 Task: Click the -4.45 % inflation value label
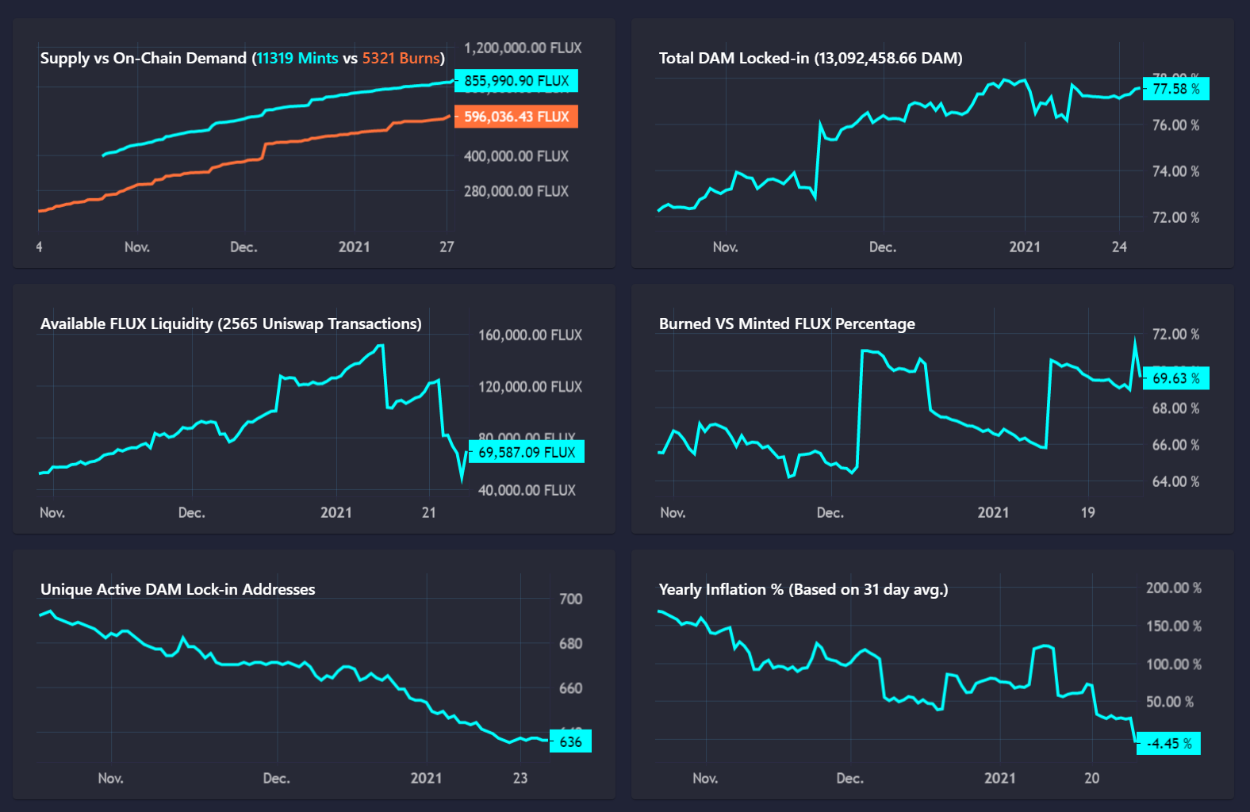[x=1169, y=743]
